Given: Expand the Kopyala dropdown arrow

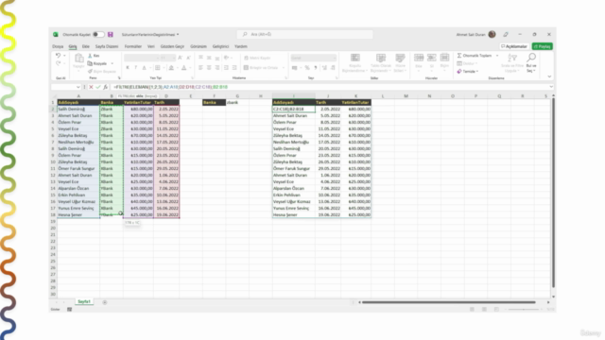Looking at the screenshot, I should coord(112,63).
